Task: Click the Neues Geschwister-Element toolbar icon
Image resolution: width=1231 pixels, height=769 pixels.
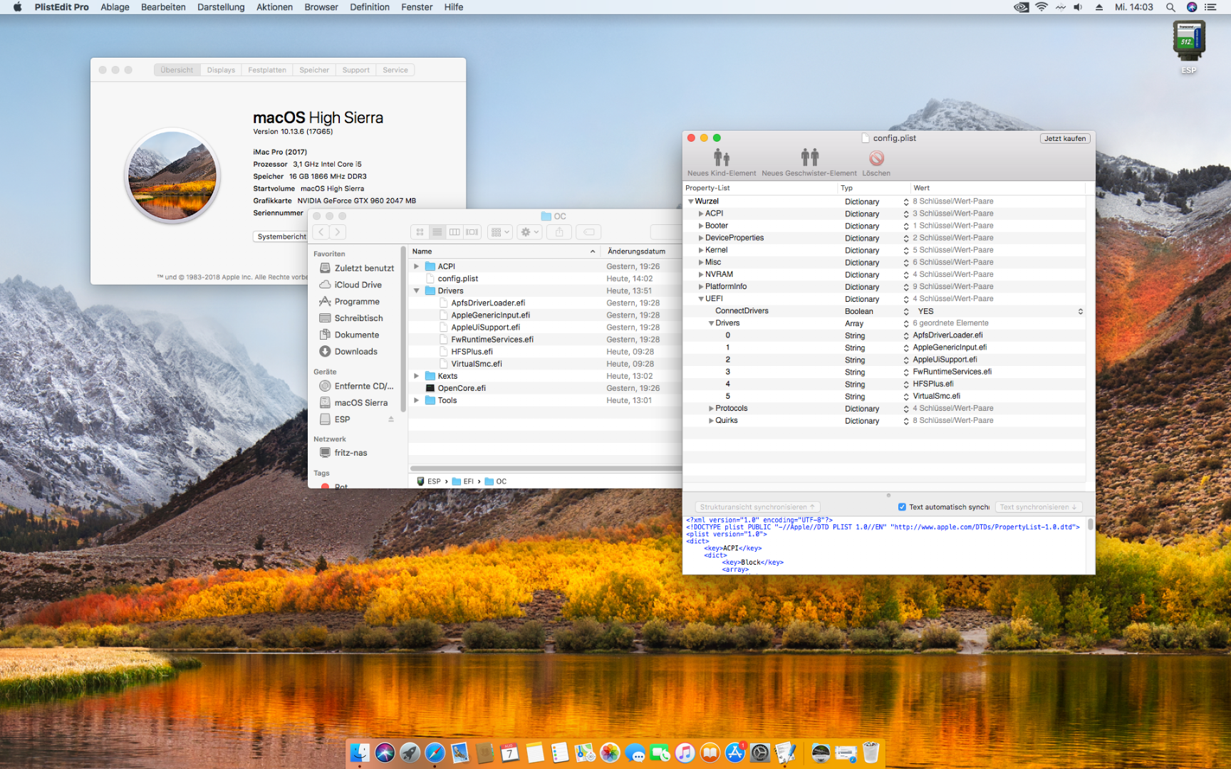Action: pyautogui.click(x=809, y=157)
